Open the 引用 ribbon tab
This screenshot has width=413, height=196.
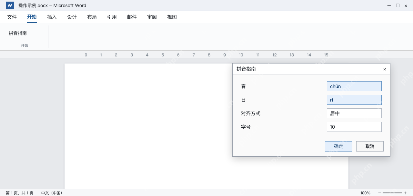point(112,17)
